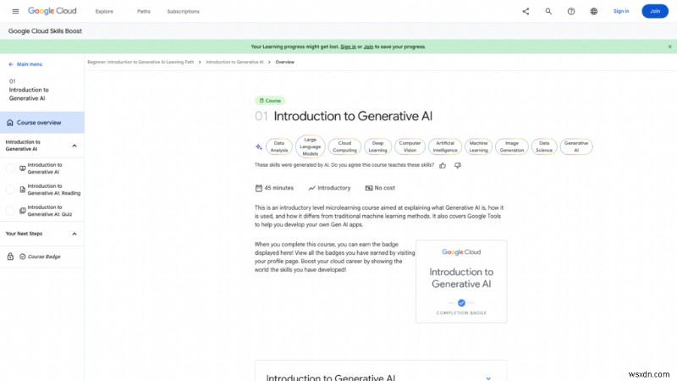This screenshot has height=381, width=677.
Task: Click the globe language icon
Action: pyautogui.click(x=594, y=11)
